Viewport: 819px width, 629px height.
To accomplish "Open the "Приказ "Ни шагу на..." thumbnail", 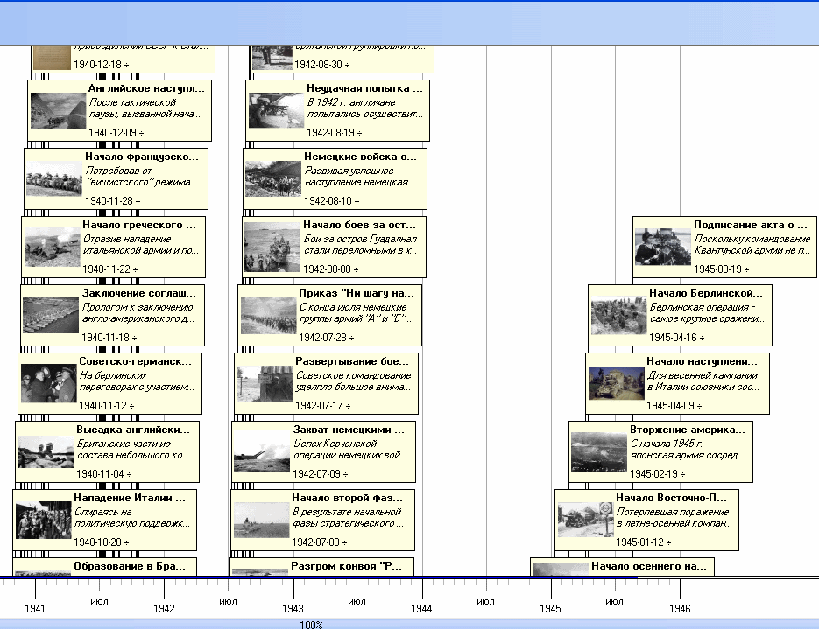I will coord(268,315).
